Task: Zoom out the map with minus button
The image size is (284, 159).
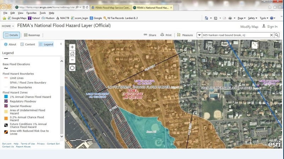Action: pyautogui.click(x=72, y=60)
